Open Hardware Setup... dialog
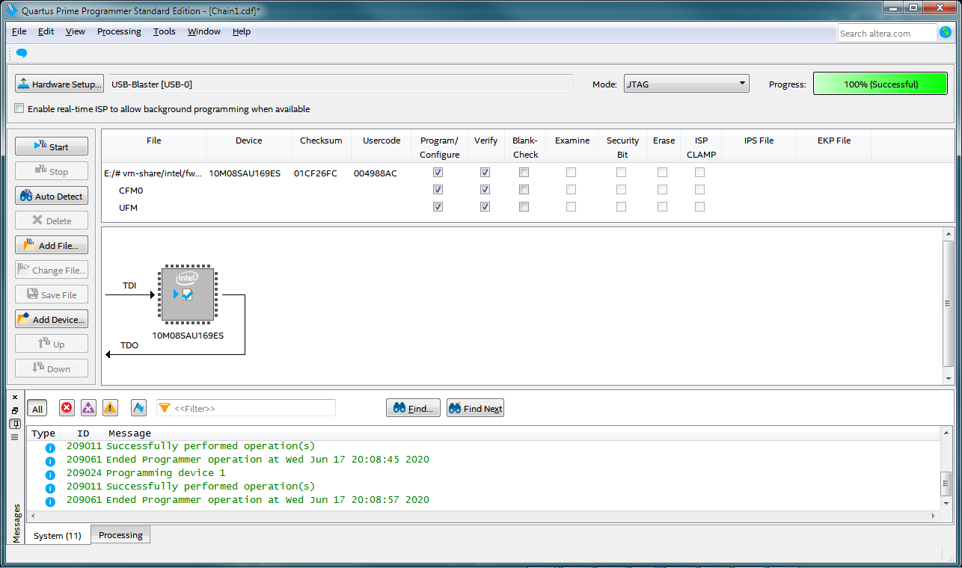The width and height of the screenshot is (962, 568). [x=59, y=84]
